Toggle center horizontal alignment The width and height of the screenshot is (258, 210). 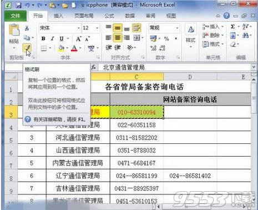click(x=118, y=38)
